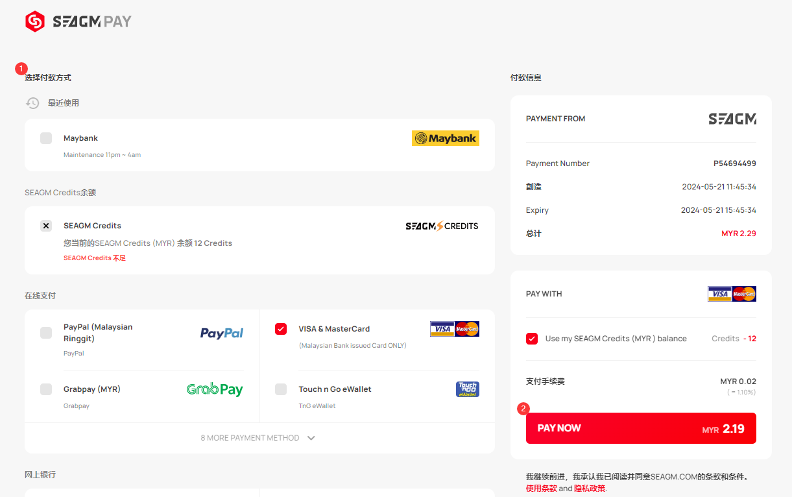Click the fee amount MYR 0.02
This screenshot has width=792, height=497.
tap(738, 382)
